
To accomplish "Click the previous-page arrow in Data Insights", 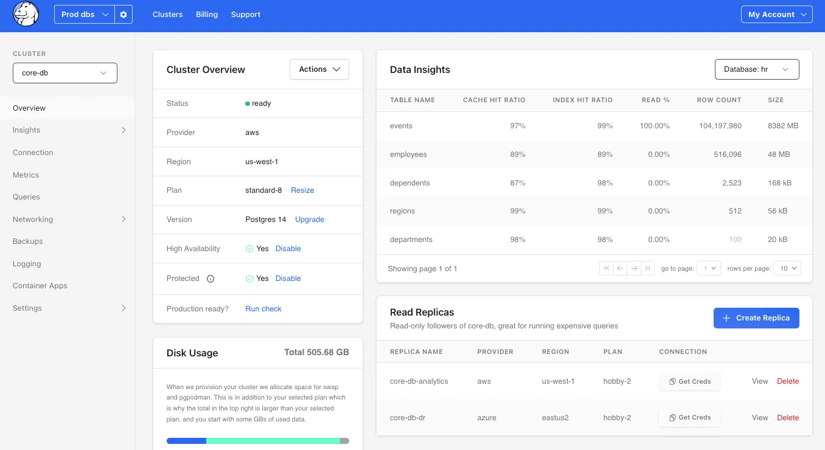I will pyautogui.click(x=620, y=268).
